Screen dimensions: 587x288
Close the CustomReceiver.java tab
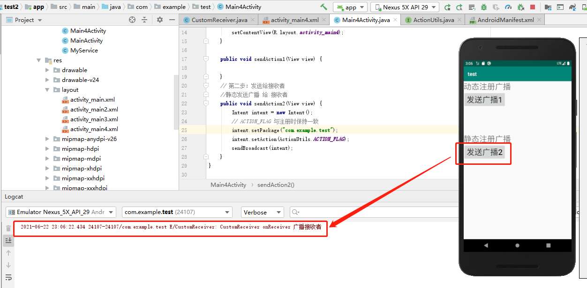pyautogui.click(x=253, y=20)
